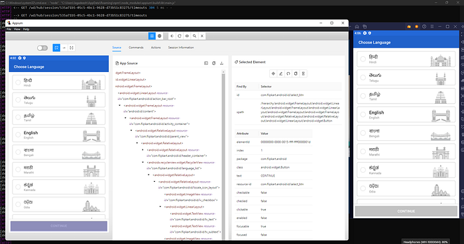The height and width of the screenshot is (244, 464).
Task: Click the orange coin icon in emulator title bar
Action: (x=417, y=26)
